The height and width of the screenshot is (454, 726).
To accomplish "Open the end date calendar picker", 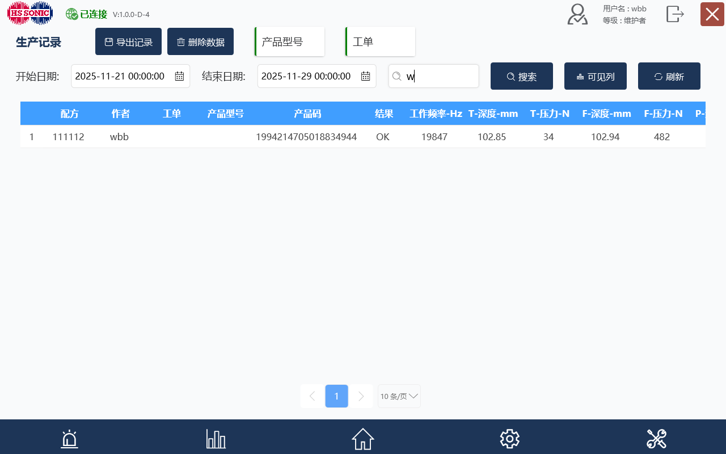I will coord(366,75).
